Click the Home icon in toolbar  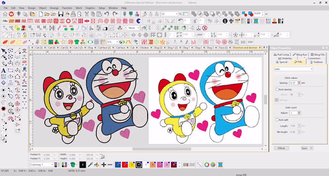pos(5,14)
